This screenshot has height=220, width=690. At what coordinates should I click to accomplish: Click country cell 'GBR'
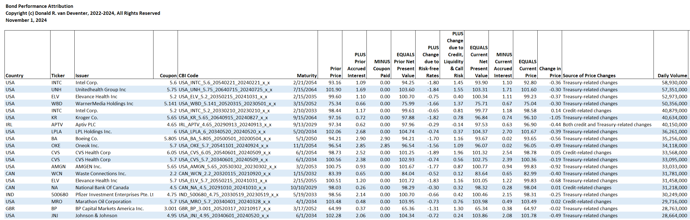10,209
